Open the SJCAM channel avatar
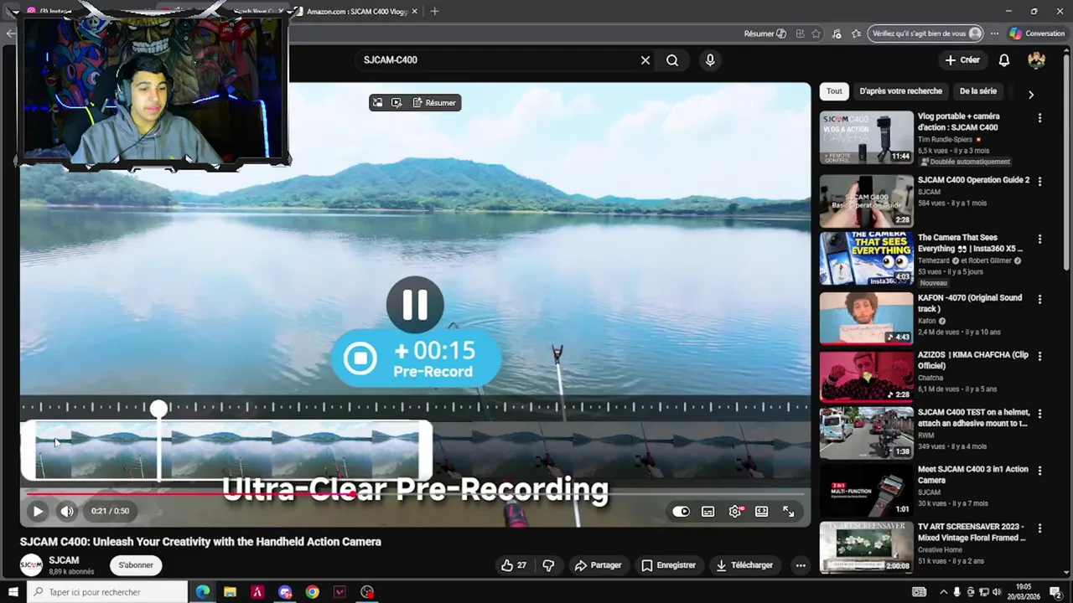 [31, 565]
